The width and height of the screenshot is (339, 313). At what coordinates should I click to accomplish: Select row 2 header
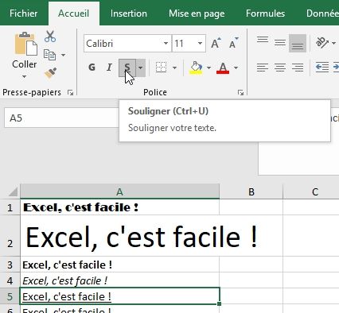(x=10, y=236)
